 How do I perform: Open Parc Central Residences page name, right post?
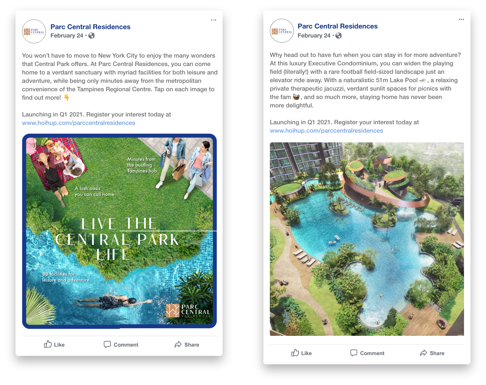click(337, 26)
